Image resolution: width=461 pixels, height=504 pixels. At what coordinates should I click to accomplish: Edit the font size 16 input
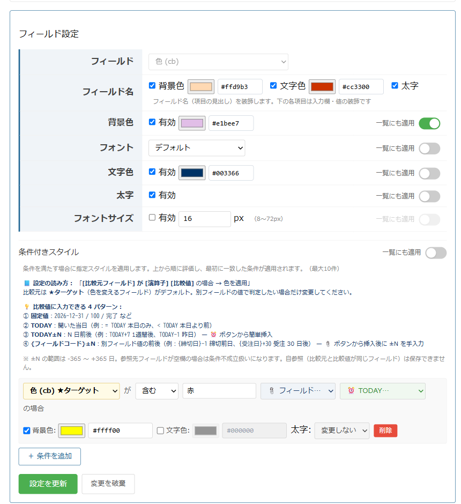pyautogui.click(x=205, y=219)
